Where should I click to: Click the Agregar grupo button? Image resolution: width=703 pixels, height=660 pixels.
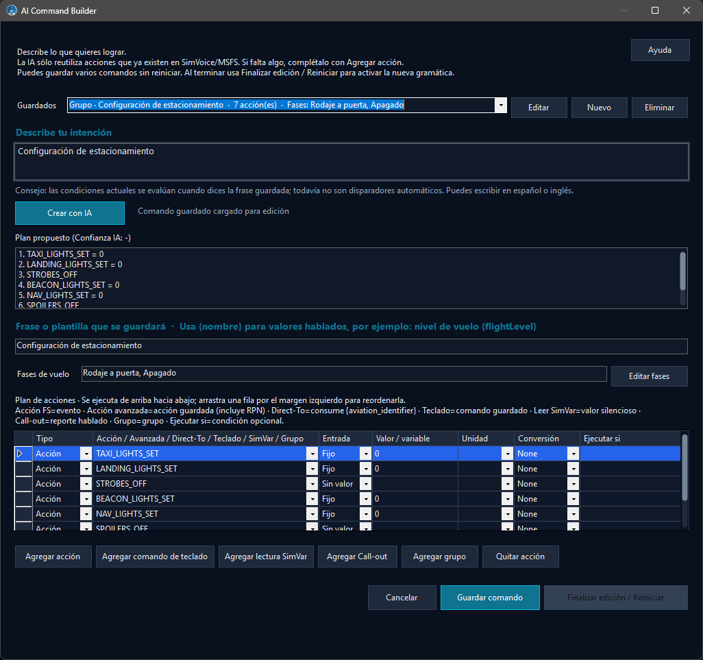click(x=439, y=557)
